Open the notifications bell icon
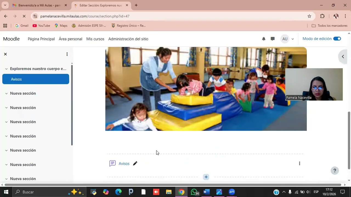351x197 pixels. click(x=264, y=39)
